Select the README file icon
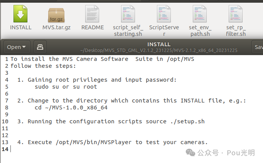The height and width of the screenshot is (163, 263). pyautogui.click(x=92, y=14)
